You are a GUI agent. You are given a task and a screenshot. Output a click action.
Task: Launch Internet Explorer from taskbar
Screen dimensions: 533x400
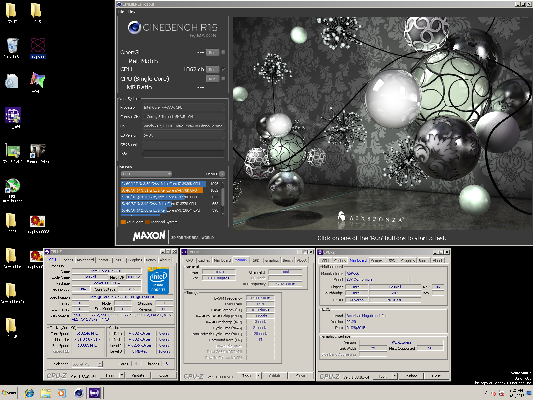pos(29,393)
